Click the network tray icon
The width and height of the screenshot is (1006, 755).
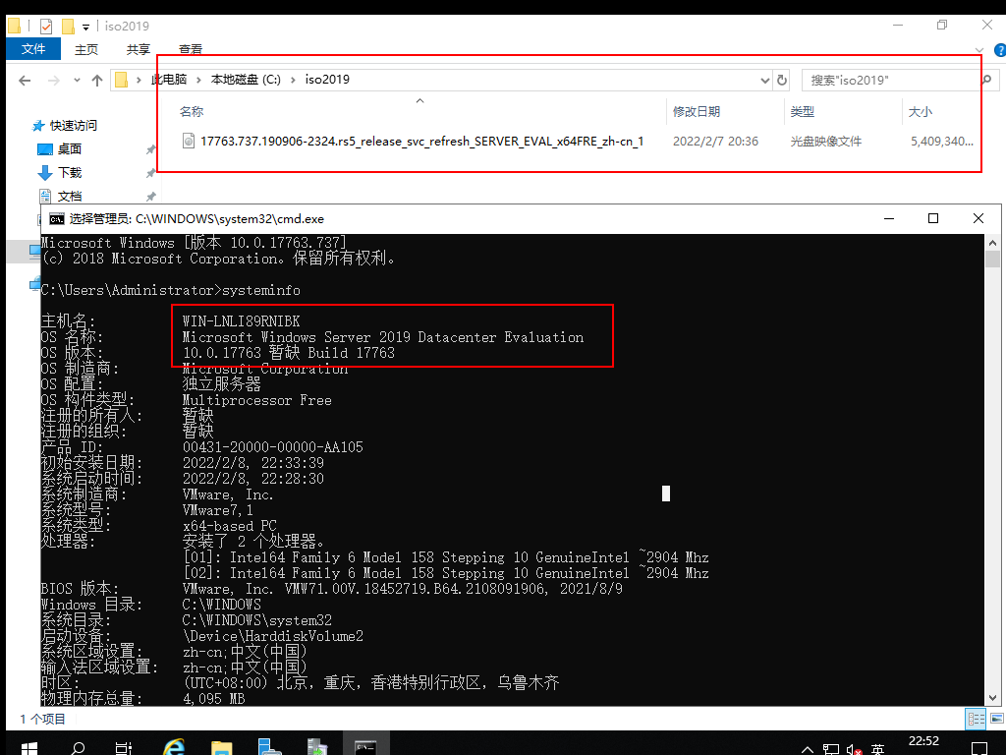pyautogui.click(x=831, y=749)
